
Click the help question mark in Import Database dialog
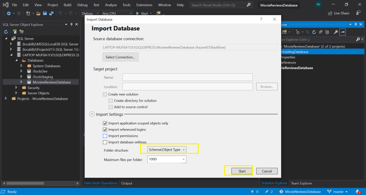261,20
